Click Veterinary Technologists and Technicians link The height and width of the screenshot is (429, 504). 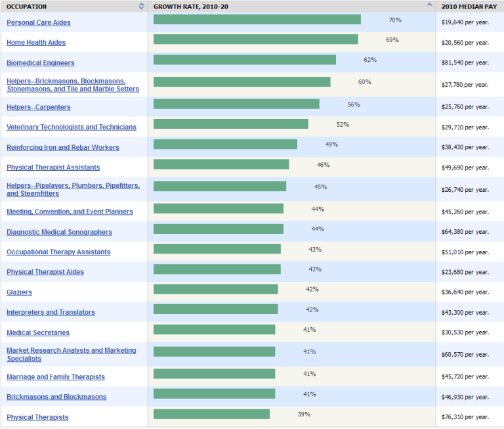[72, 127]
